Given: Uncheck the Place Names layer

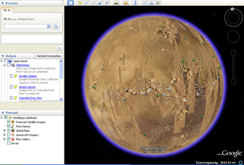Looking at the screenshot, I should 9,126.
